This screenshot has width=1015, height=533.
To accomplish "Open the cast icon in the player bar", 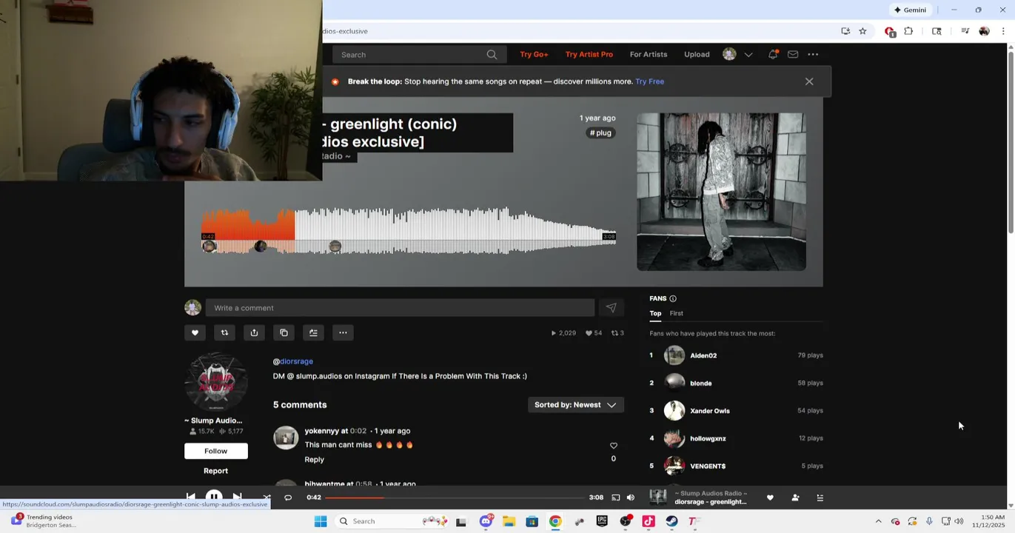I will click(615, 498).
